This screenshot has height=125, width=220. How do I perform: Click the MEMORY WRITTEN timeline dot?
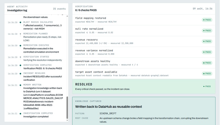pos(20,85)
